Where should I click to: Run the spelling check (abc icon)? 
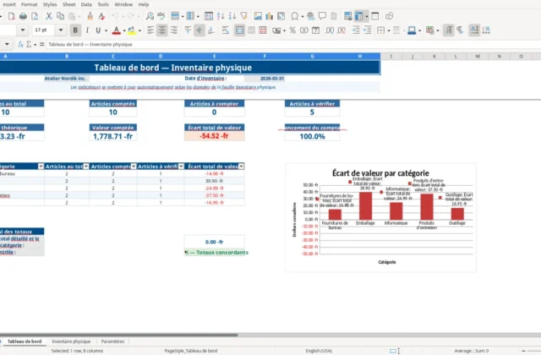[x=161, y=16]
